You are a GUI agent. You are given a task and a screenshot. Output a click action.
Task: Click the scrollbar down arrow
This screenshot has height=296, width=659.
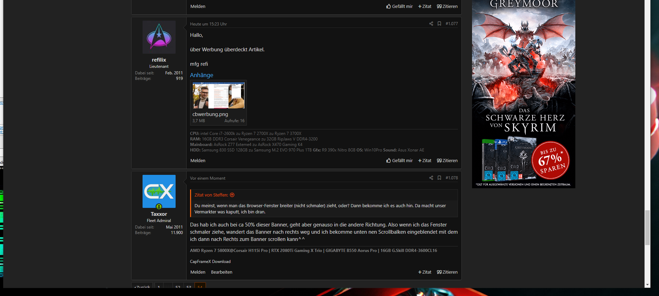[647, 285]
